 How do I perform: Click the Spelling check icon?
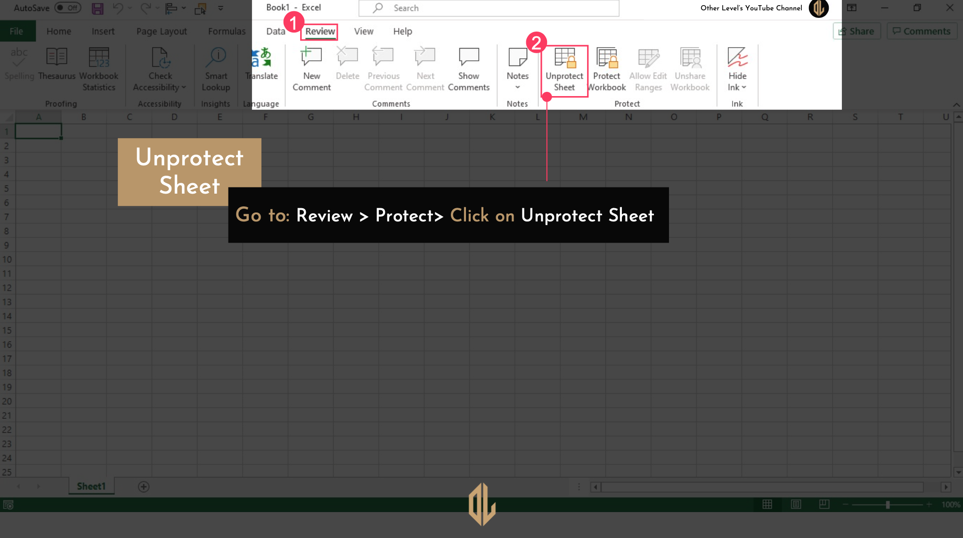(x=19, y=63)
